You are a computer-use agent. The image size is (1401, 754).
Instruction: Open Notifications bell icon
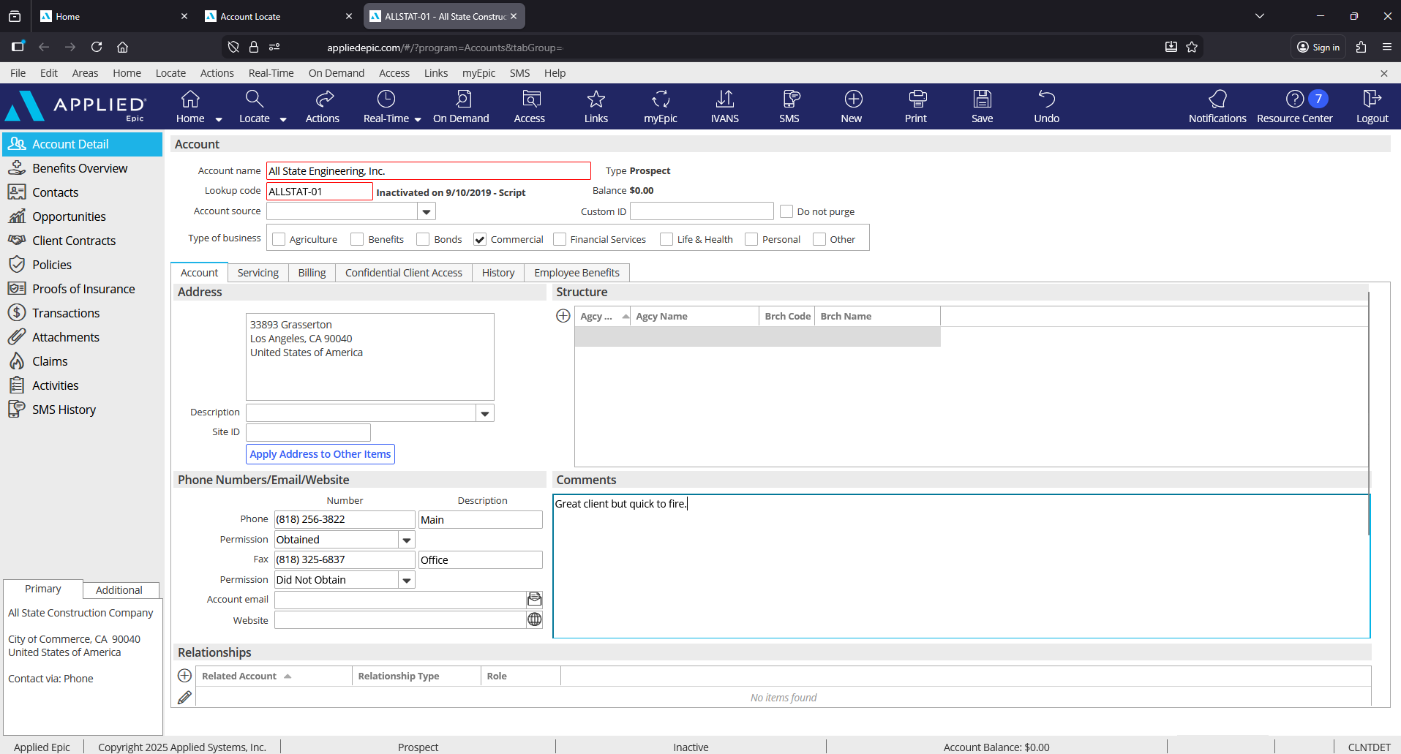click(x=1217, y=106)
